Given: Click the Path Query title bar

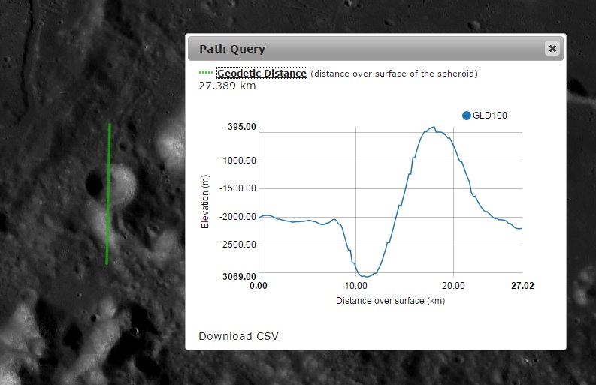Looking at the screenshot, I should coord(361,49).
